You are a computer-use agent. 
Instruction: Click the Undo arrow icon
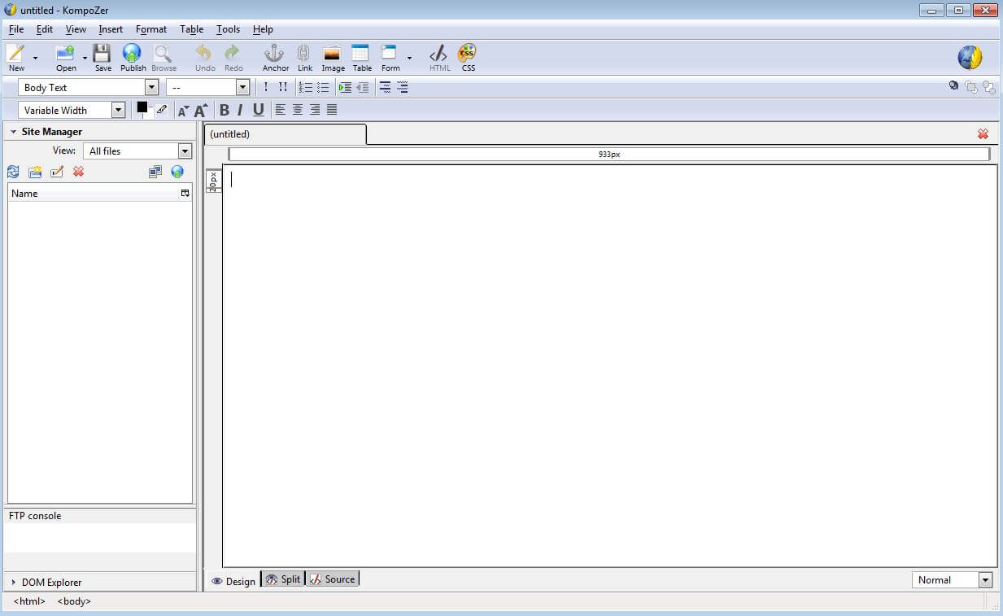204,54
